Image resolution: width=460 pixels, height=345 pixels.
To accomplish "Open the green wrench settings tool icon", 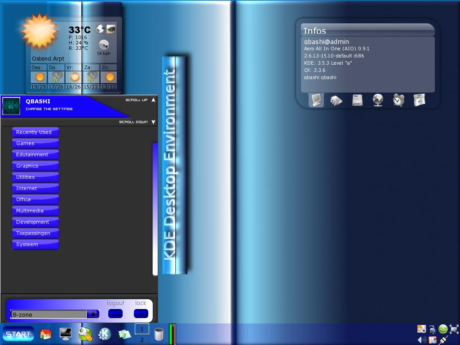I will pyautogui.click(x=85, y=334).
